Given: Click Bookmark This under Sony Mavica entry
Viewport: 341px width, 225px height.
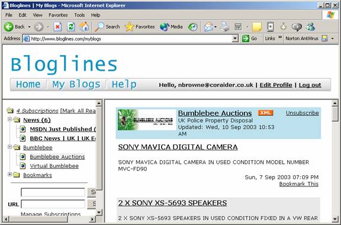Looking at the screenshot, I should pyautogui.click(x=299, y=184).
